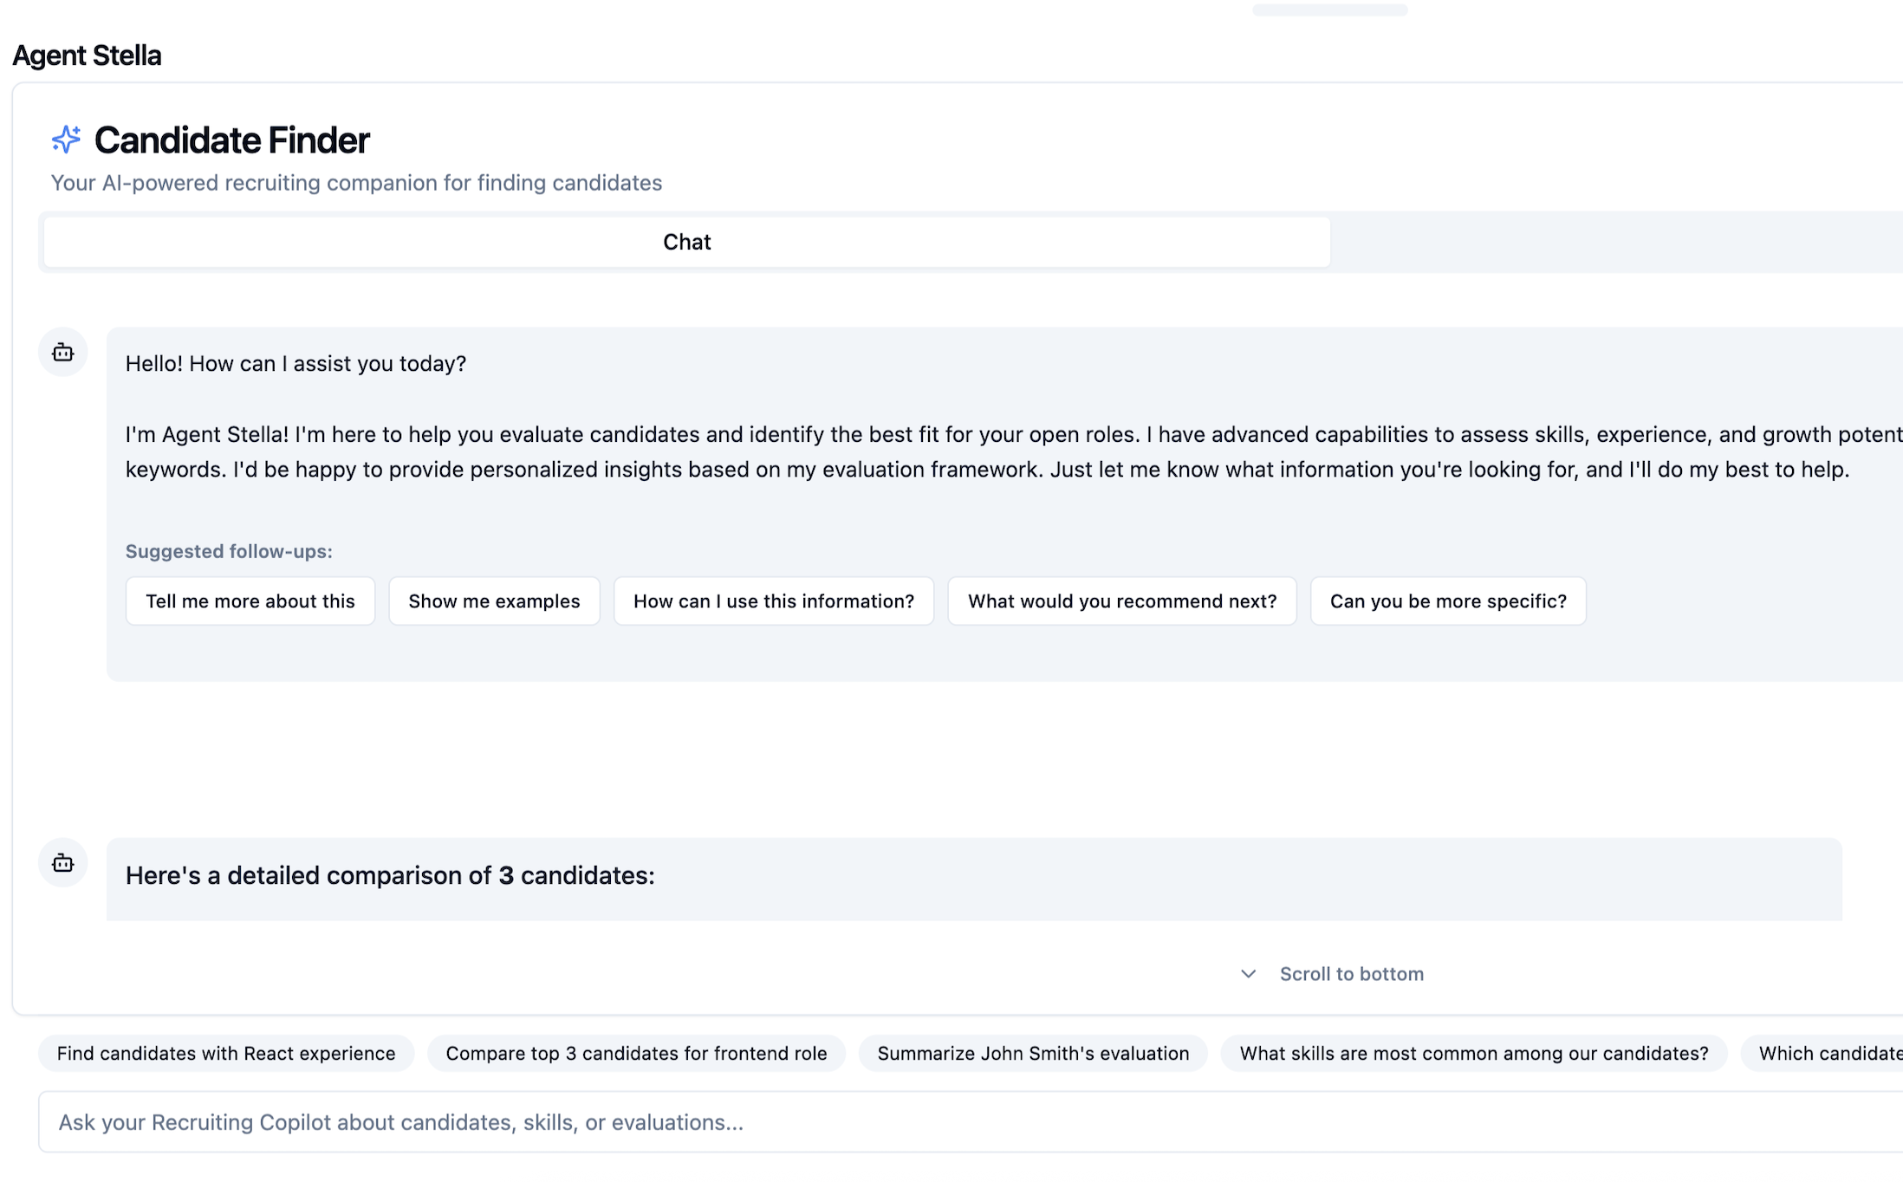Click the "Show me examples" suggestion
This screenshot has height=1182, width=1903.
click(494, 601)
